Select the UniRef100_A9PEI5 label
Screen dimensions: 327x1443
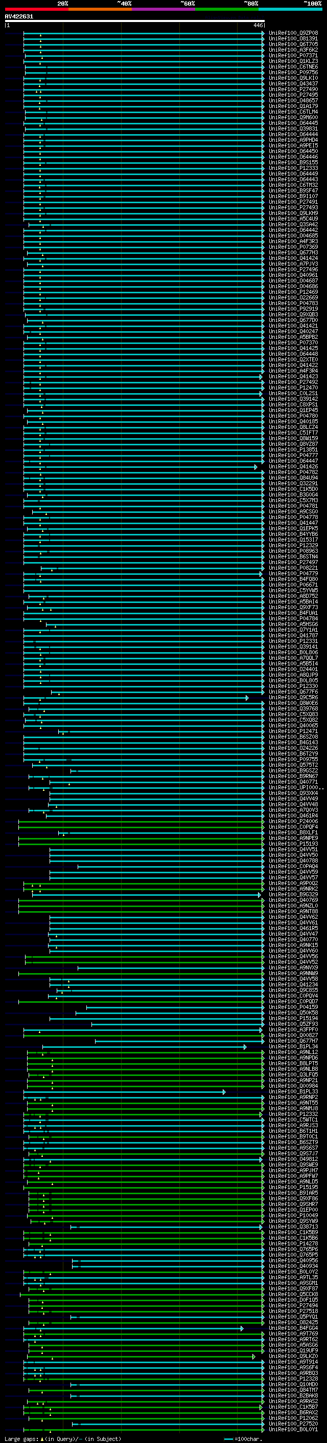[293, 145]
